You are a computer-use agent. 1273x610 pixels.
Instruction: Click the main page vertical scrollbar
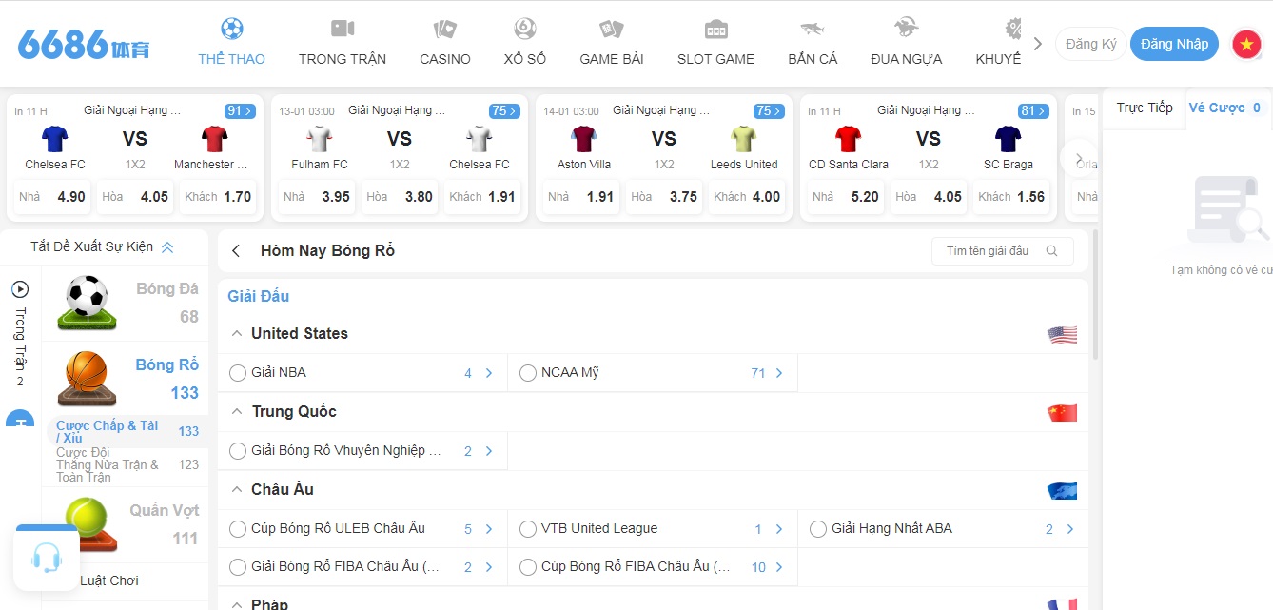click(1095, 295)
